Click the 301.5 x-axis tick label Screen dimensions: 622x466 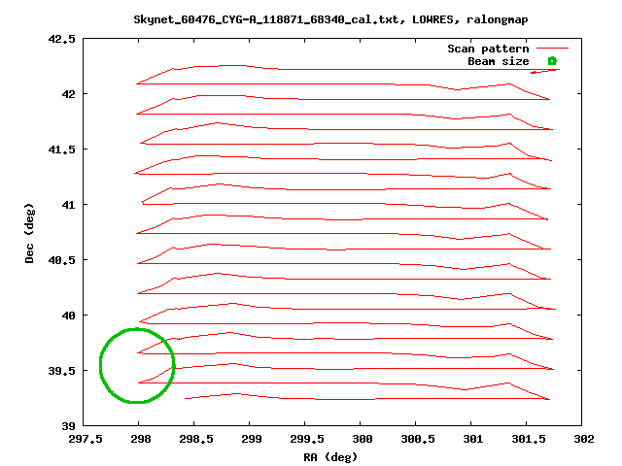coord(529,439)
